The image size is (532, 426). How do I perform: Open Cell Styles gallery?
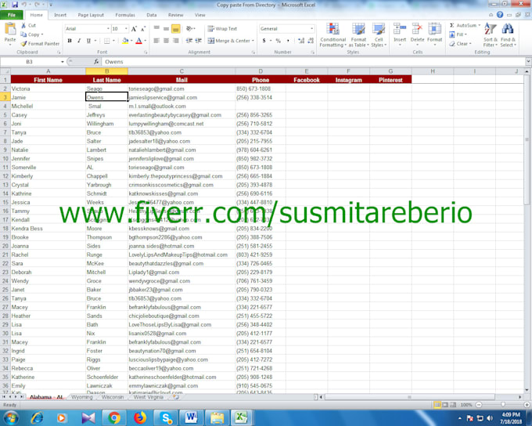click(x=379, y=35)
